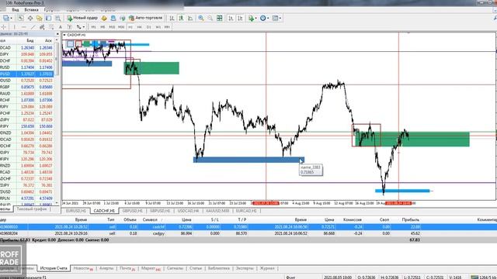Select the long blue rectangle on chart
Screen dimensions: 497x279
248,160
